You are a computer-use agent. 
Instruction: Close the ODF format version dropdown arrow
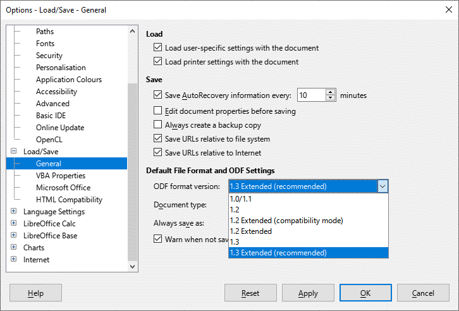click(x=382, y=186)
